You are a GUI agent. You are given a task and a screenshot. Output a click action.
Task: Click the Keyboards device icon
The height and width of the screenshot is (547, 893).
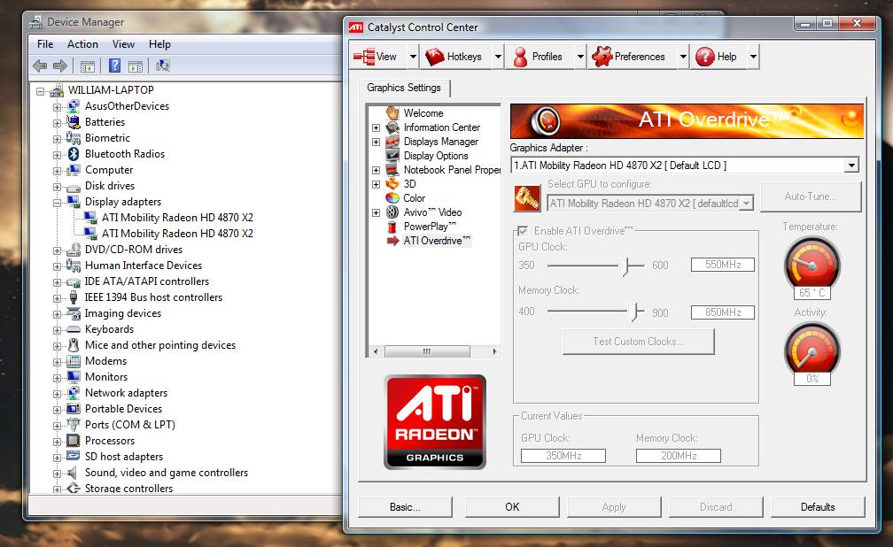coord(74,329)
